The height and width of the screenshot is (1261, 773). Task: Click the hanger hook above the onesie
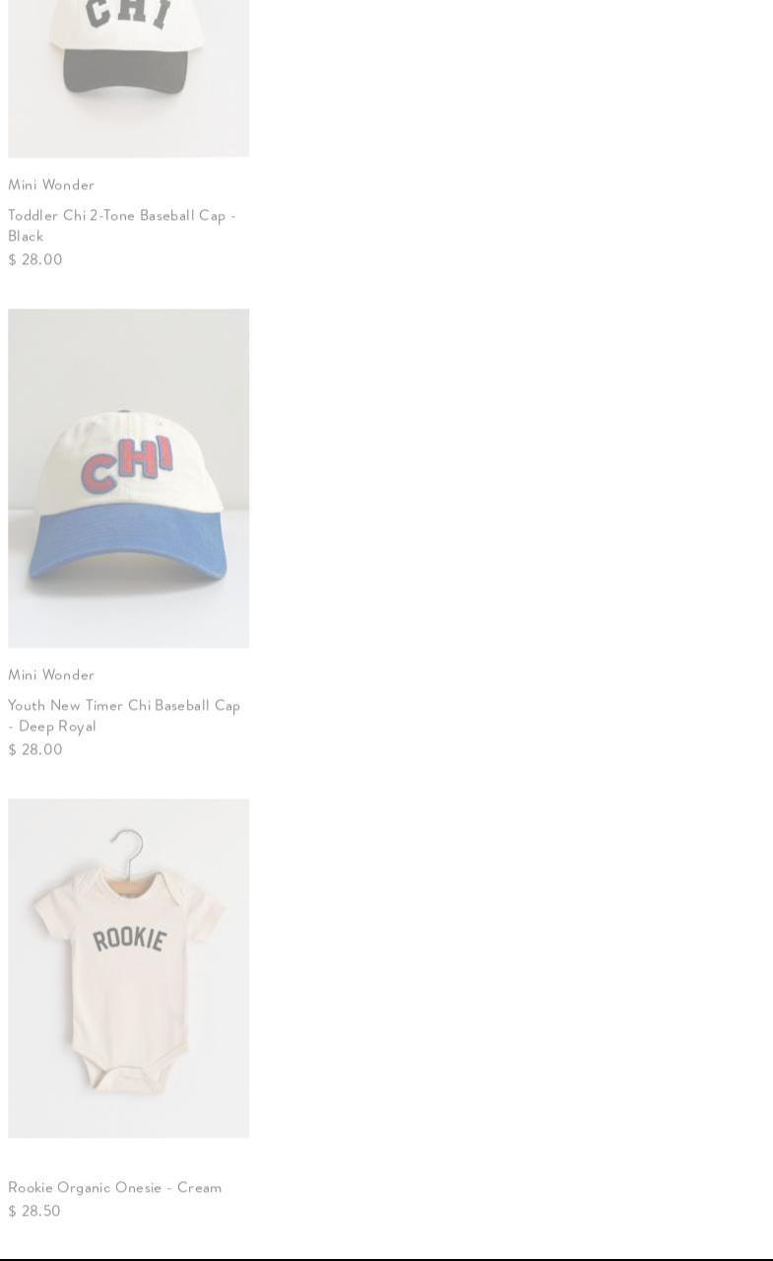pyautogui.click(x=127, y=847)
